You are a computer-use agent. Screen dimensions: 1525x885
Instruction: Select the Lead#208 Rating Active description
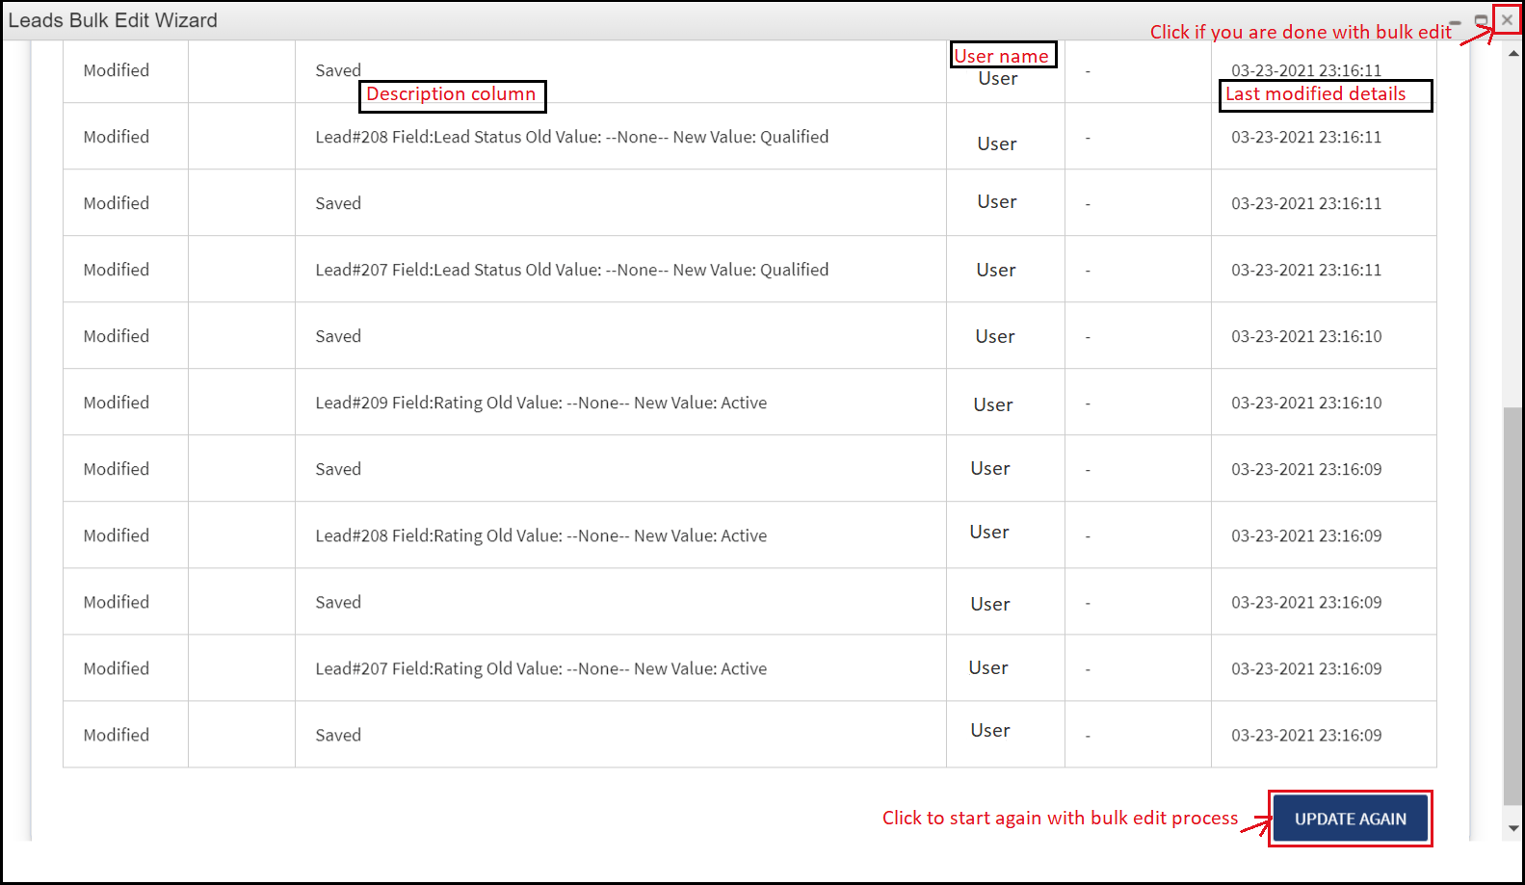point(541,535)
